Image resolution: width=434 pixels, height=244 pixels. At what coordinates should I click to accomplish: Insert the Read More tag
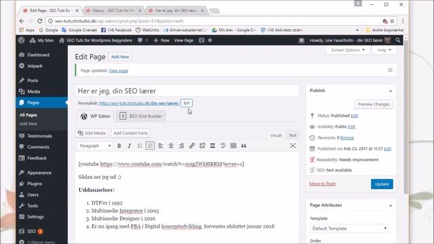tap(212, 146)
